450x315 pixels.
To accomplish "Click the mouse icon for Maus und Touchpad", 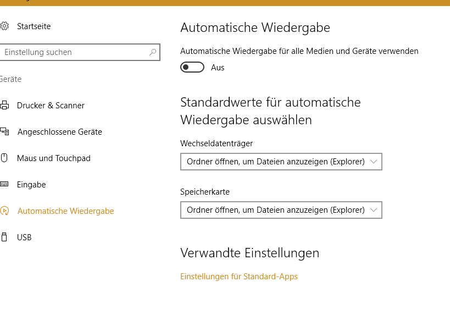I will [4, 158].
